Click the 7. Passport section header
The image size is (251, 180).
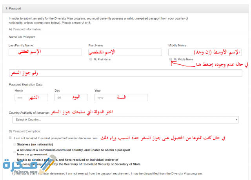13,8
